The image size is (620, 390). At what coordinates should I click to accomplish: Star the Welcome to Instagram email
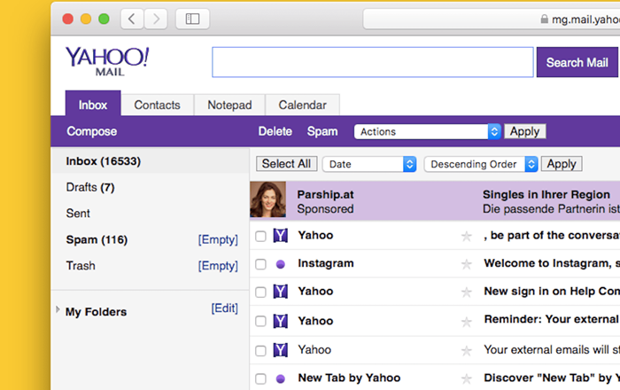pyautogui.click(x=467, y=264)
